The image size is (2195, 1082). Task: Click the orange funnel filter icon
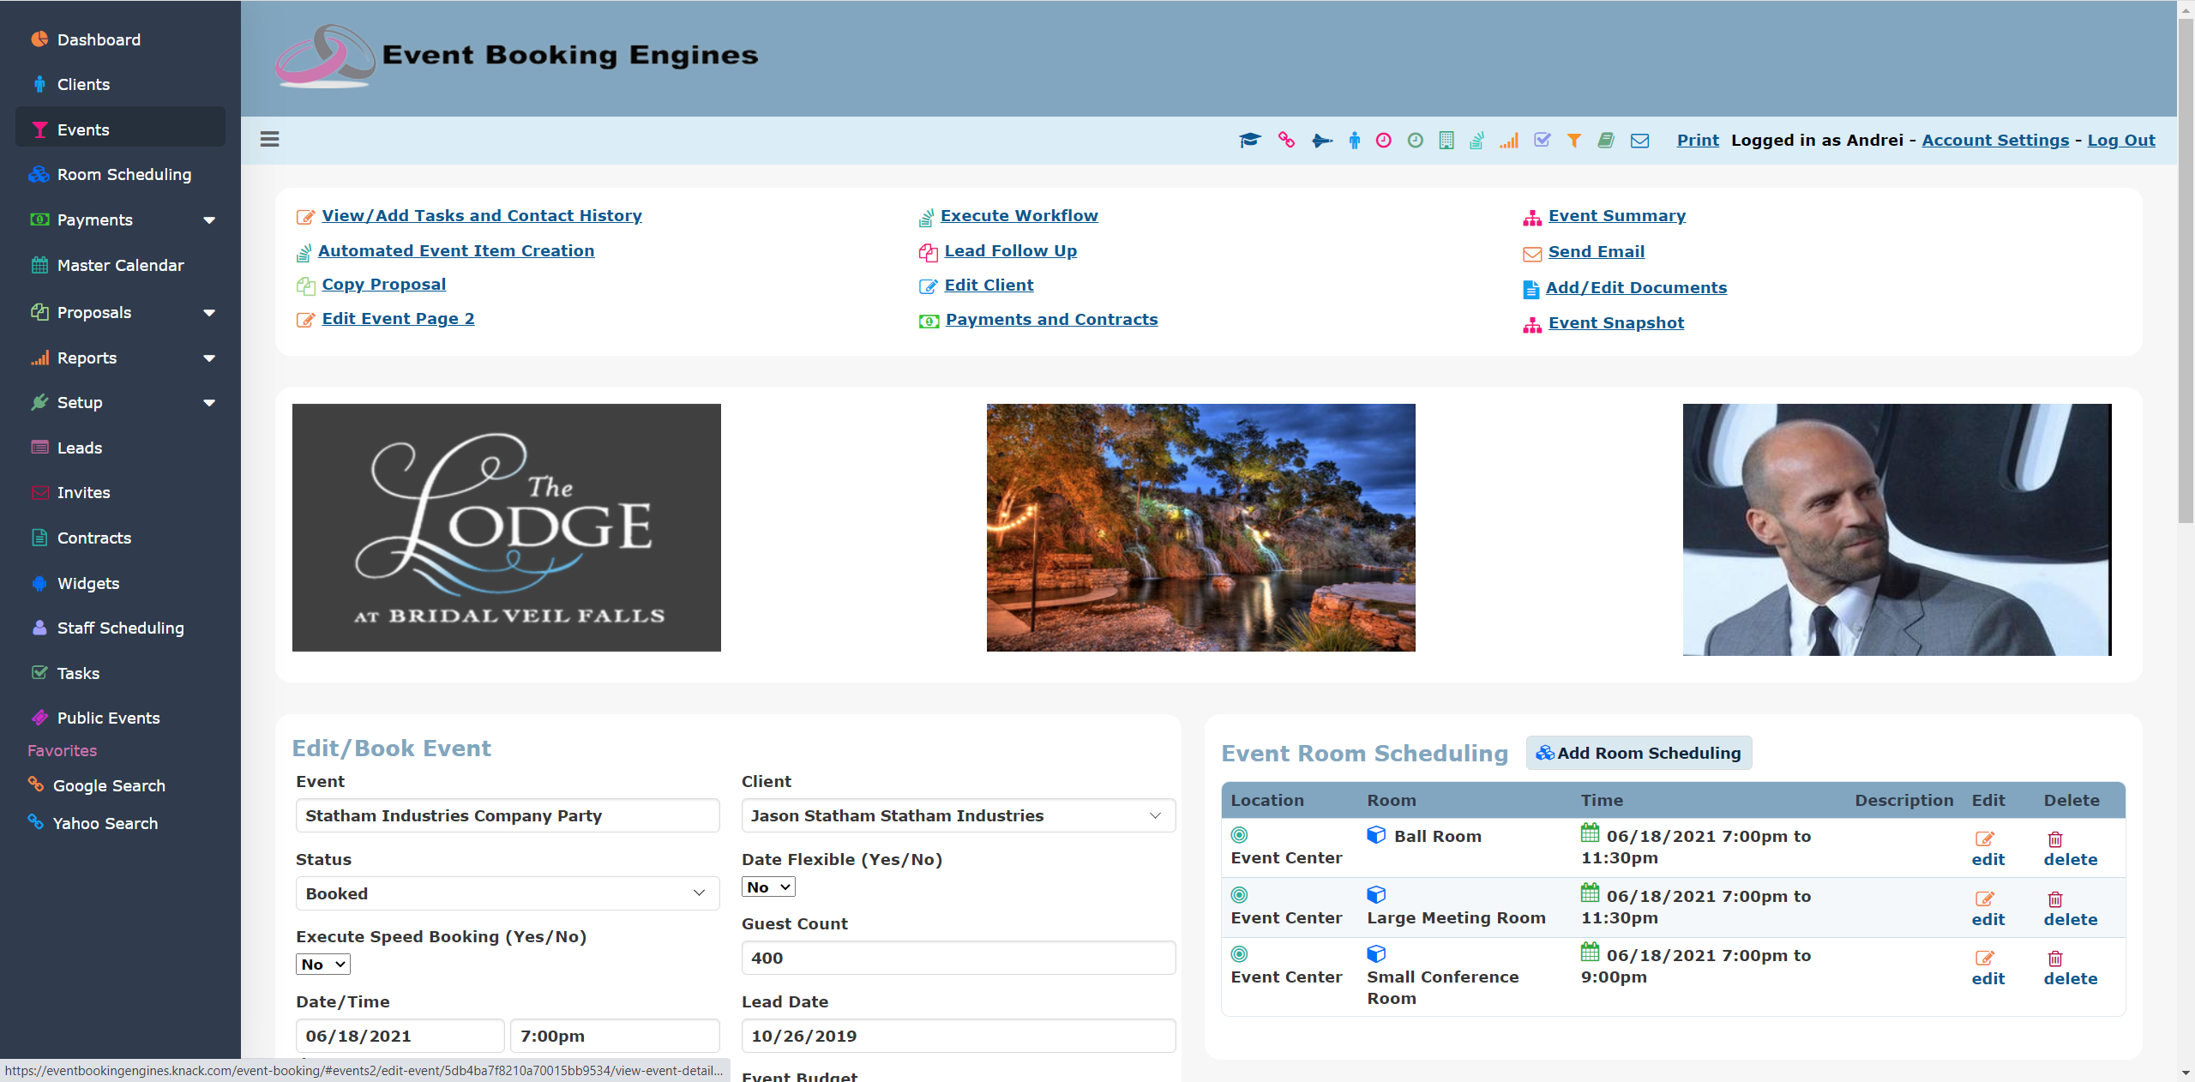coord(1574,141)
